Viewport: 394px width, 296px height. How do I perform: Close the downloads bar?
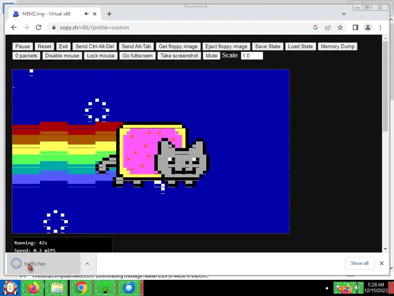[382, 263]
